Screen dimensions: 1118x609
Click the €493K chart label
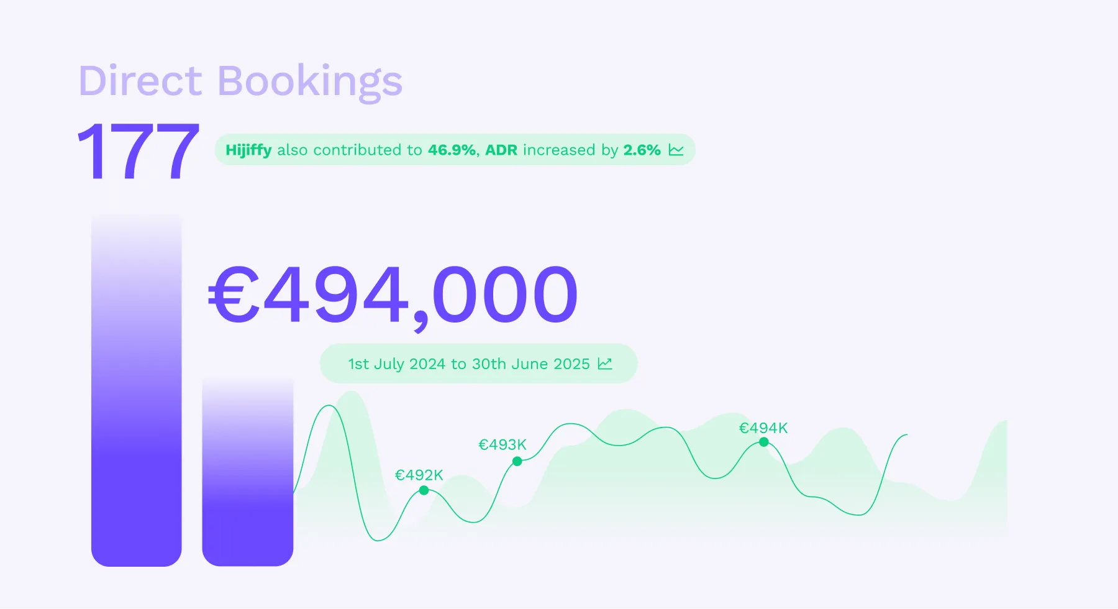tap(502, 445)
